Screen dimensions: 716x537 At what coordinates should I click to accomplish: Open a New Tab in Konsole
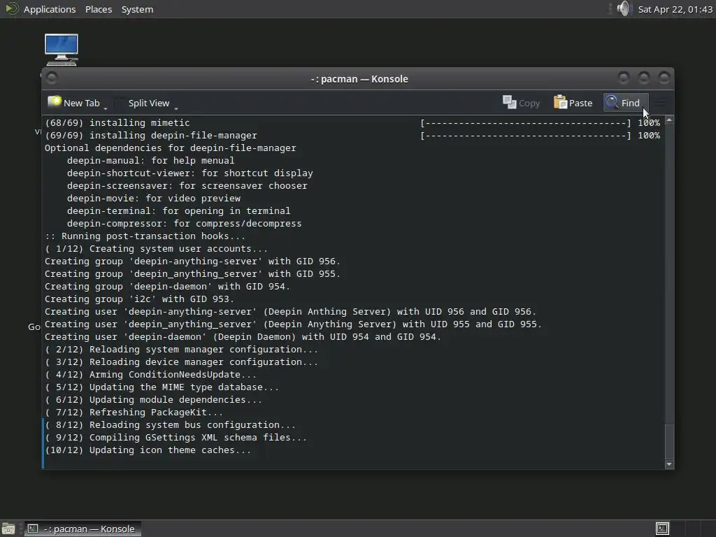73,103
